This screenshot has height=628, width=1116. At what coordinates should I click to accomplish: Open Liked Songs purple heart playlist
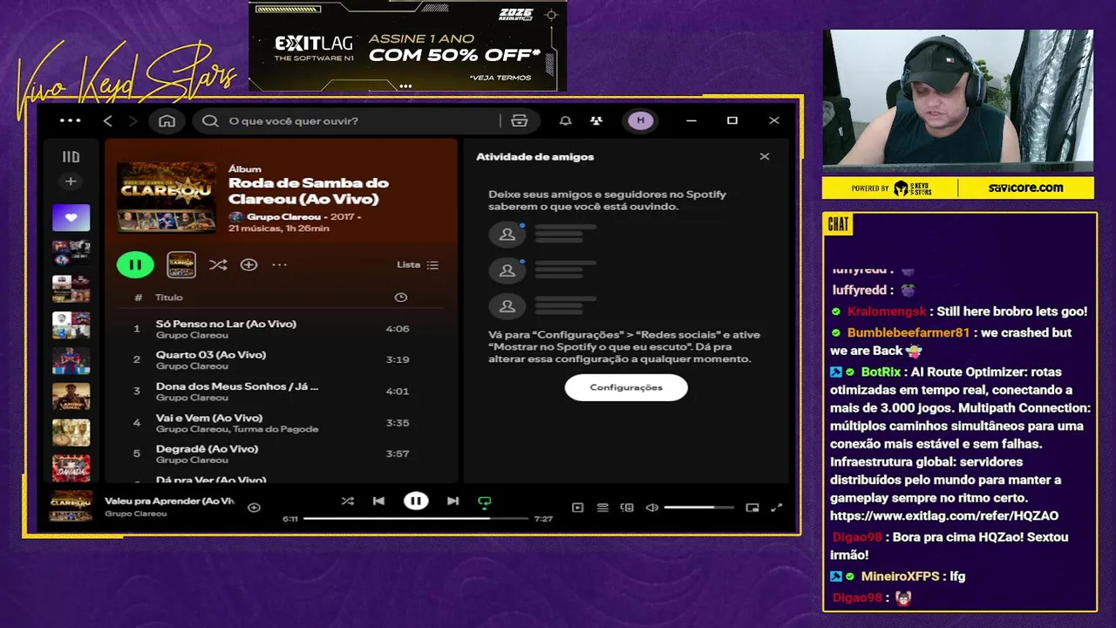pyautogui.click(x=71, y=217)
